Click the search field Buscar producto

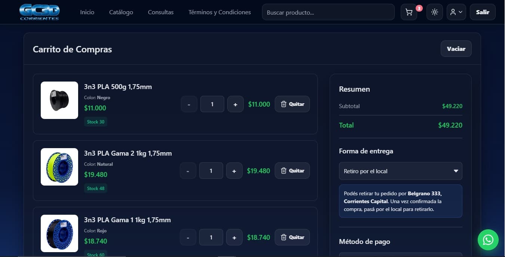click(x=328, y=12)
